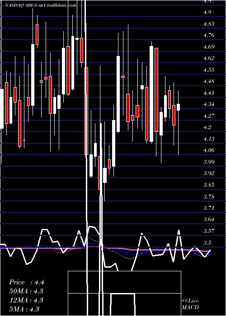Click the 3.57 price axis label
Viewport: 226px width, 316px height.
point(209,231)
